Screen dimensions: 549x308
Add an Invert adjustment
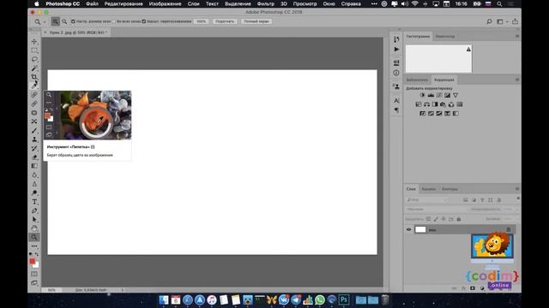[x=423, y=114]
